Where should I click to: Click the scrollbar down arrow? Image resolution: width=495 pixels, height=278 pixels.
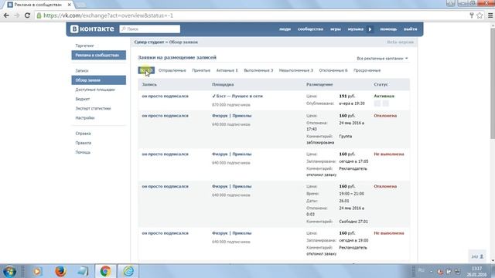click(493, 261)
